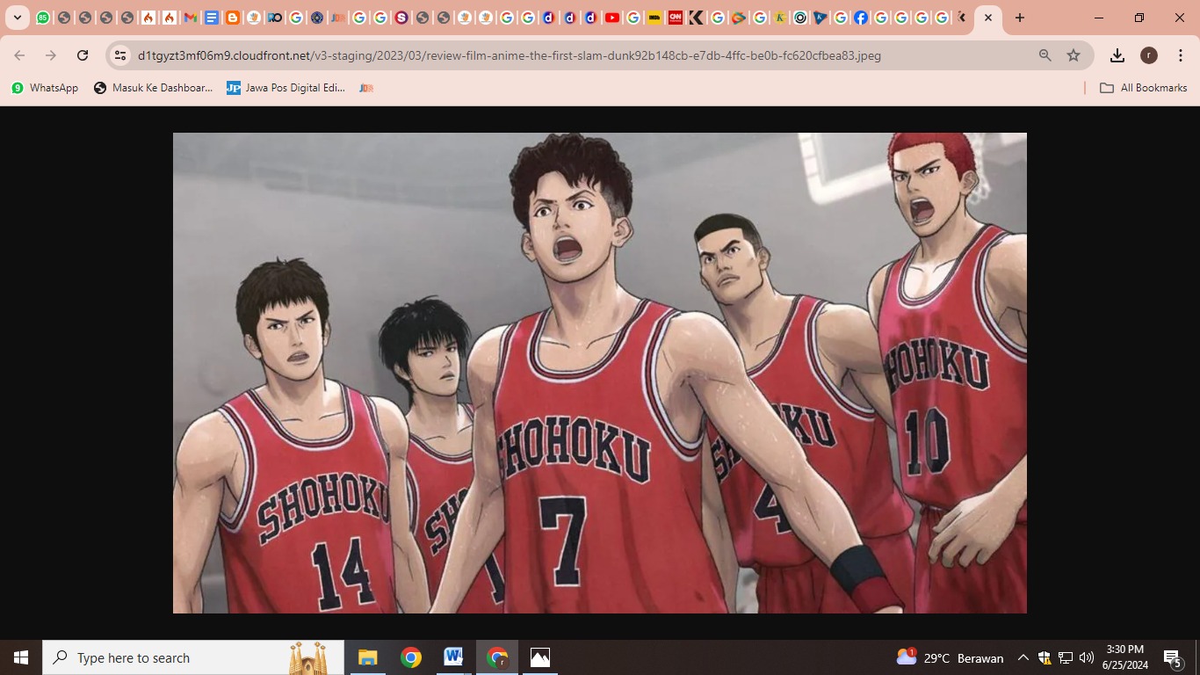This screenshot has width=1200, height=675.
Task: Open the Jawa Pos Digital Edi... bookmark
Action: 286,88
